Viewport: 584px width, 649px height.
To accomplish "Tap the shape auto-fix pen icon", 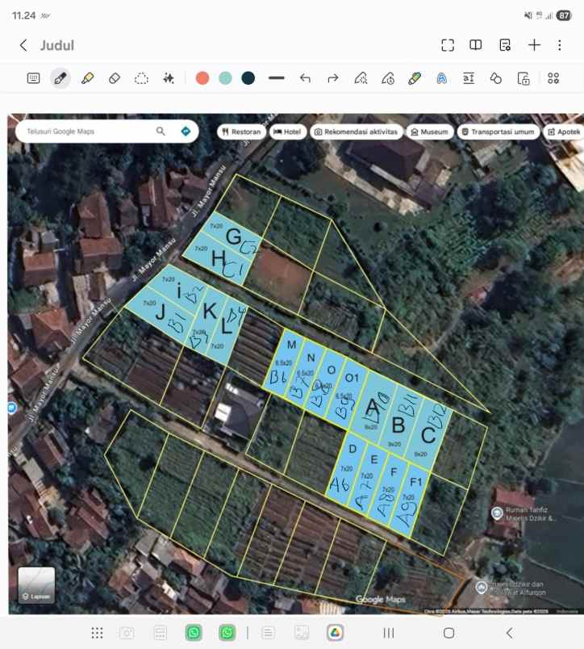I will pyautogui.click(x=361, y=78).
